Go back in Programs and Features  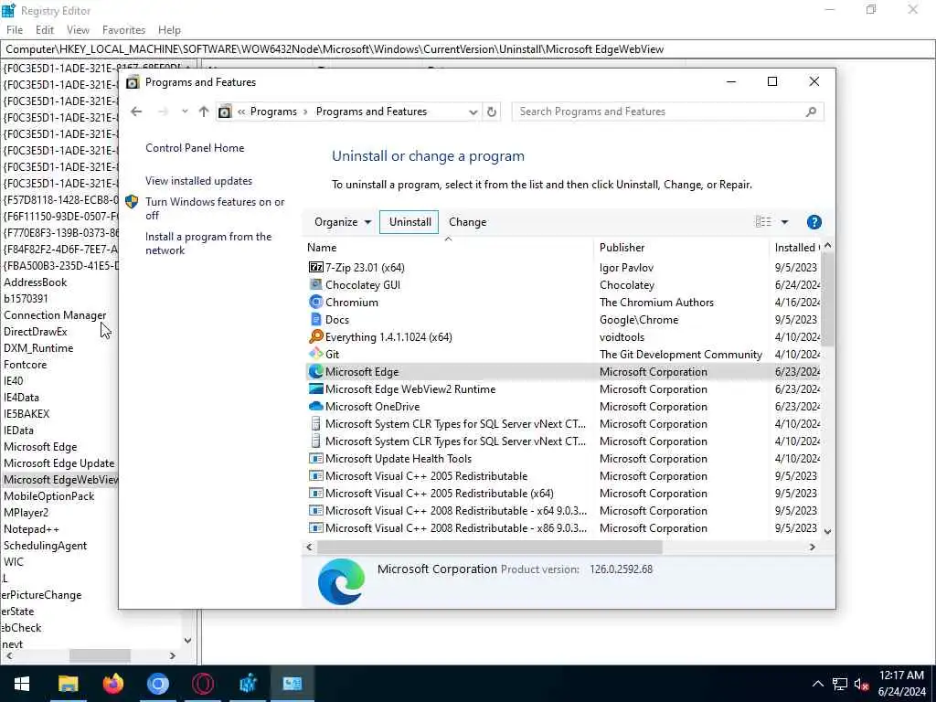pos(136,112)
